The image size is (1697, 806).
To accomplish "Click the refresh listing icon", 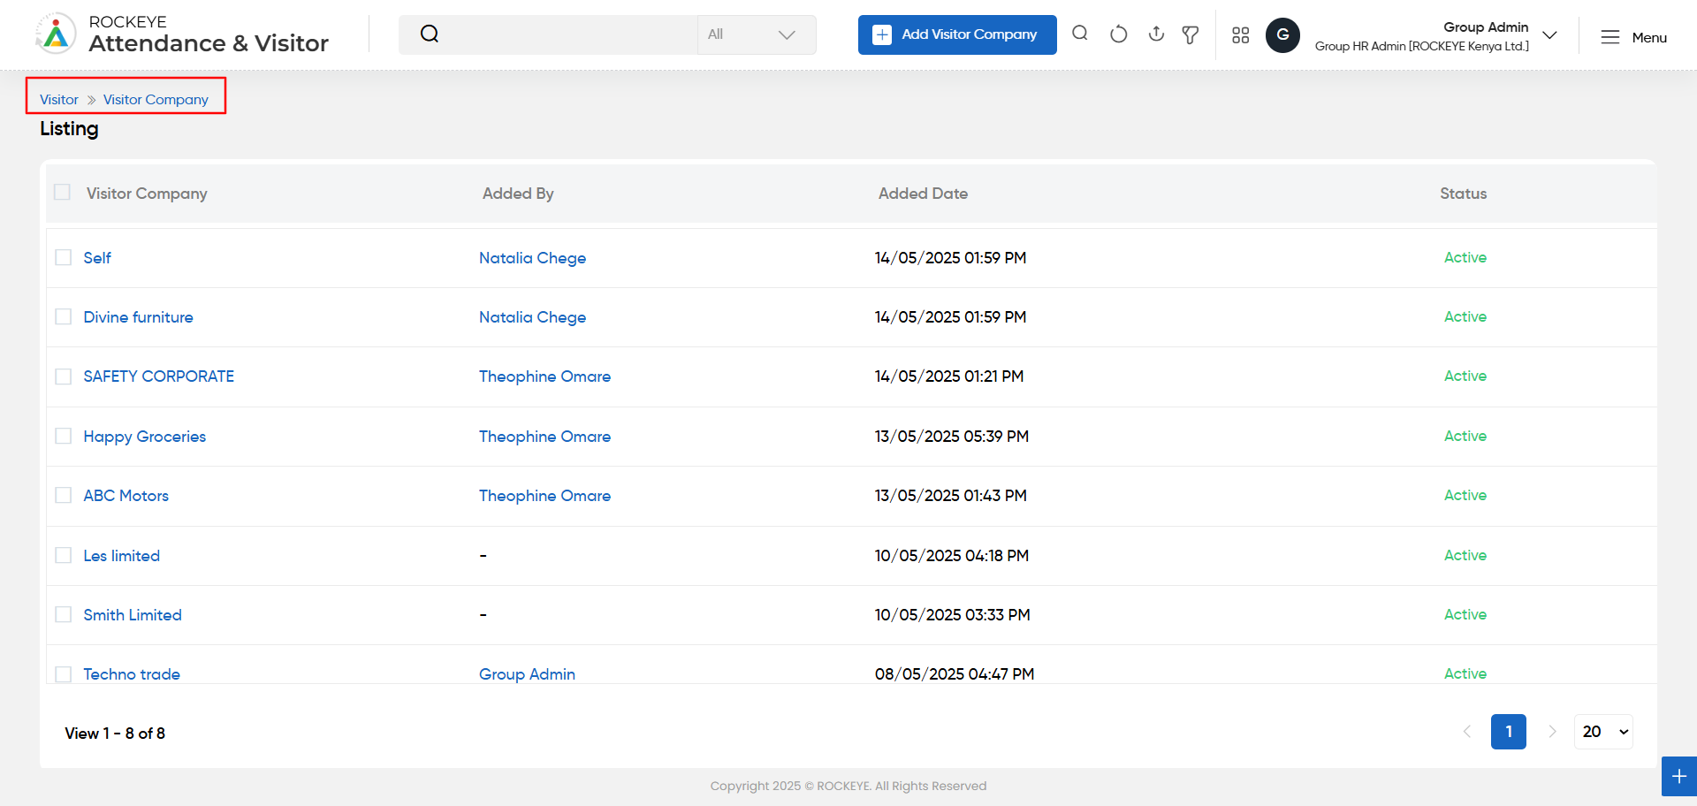I will click(1118, 34).
